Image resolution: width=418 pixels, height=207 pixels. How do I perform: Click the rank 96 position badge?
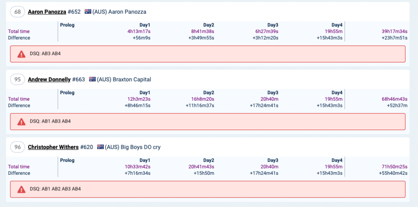pyautogui.click(x=18, y=147)
